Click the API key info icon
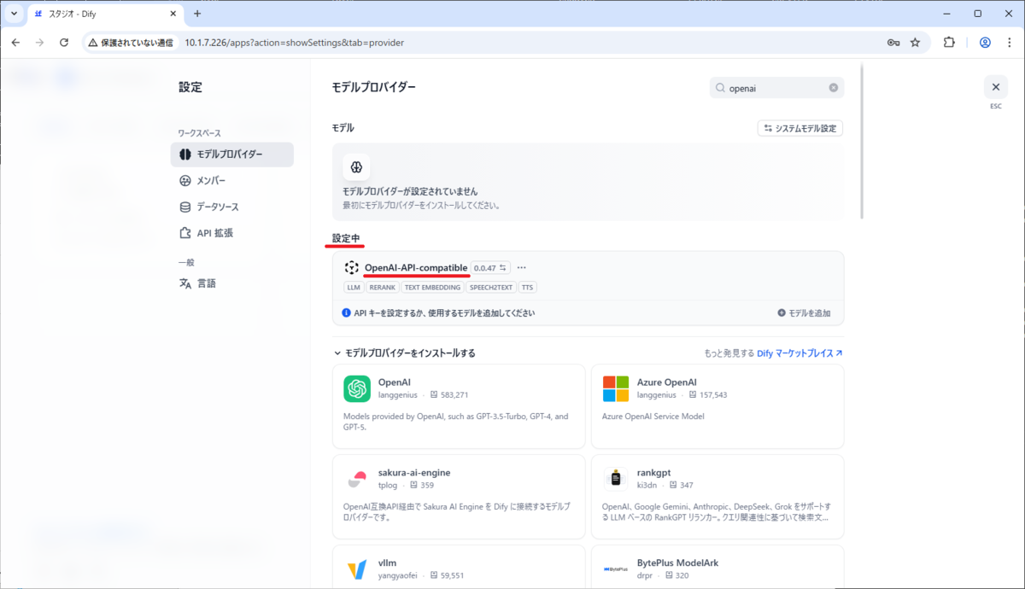The image size is (1025, 589). [347, 313]
